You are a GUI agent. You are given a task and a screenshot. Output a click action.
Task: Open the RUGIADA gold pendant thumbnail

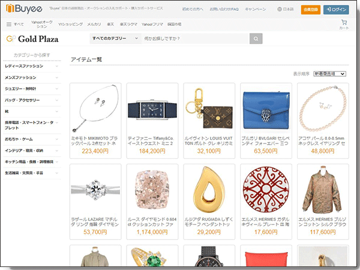[209, 190]
